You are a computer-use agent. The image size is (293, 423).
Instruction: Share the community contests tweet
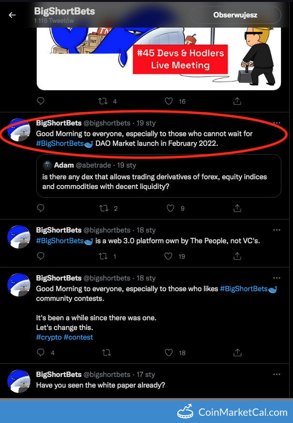point(237,352)
